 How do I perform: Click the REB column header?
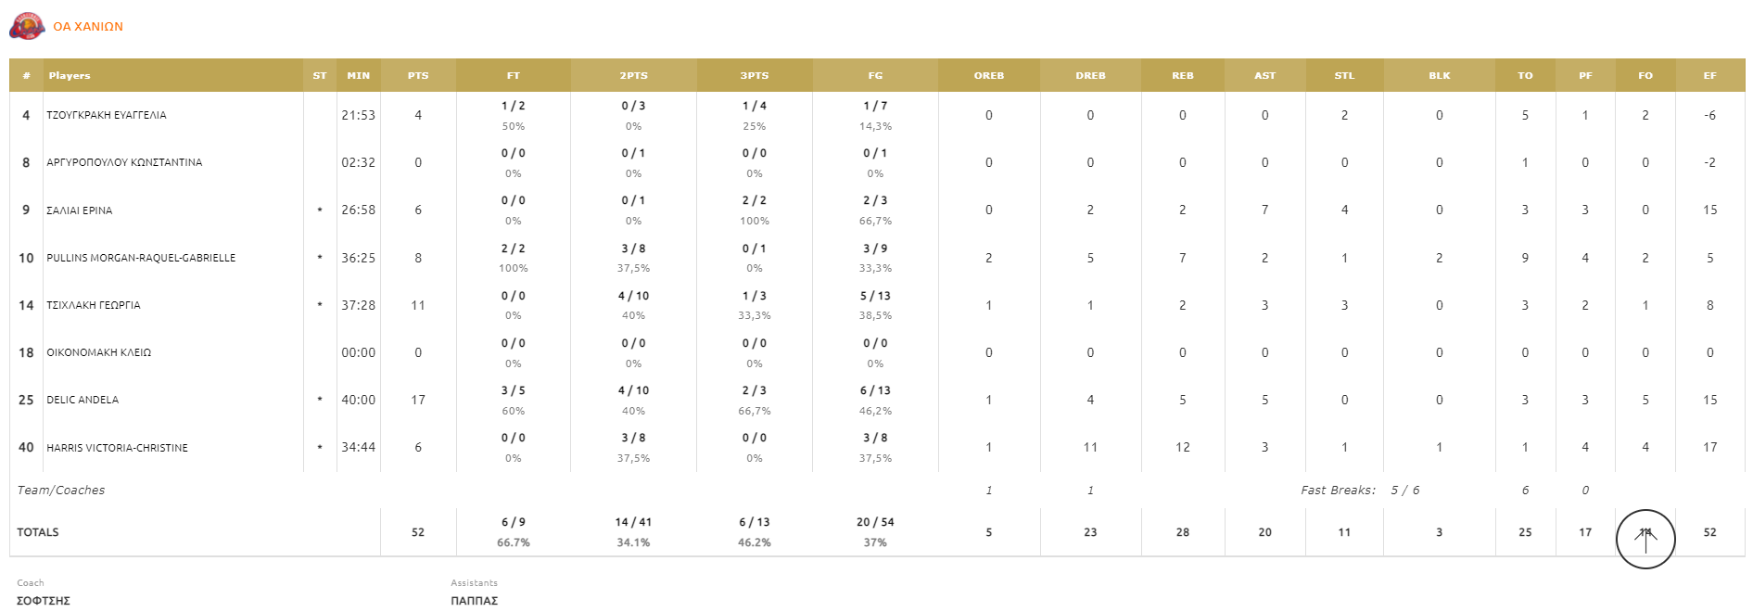1183,76
